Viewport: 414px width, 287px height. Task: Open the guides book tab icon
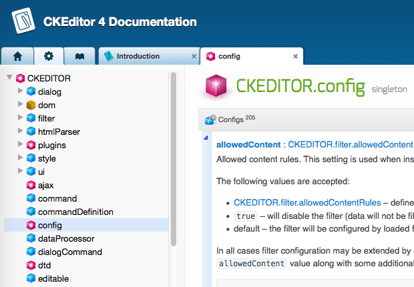pyautogui.click(x=79, y=56)
